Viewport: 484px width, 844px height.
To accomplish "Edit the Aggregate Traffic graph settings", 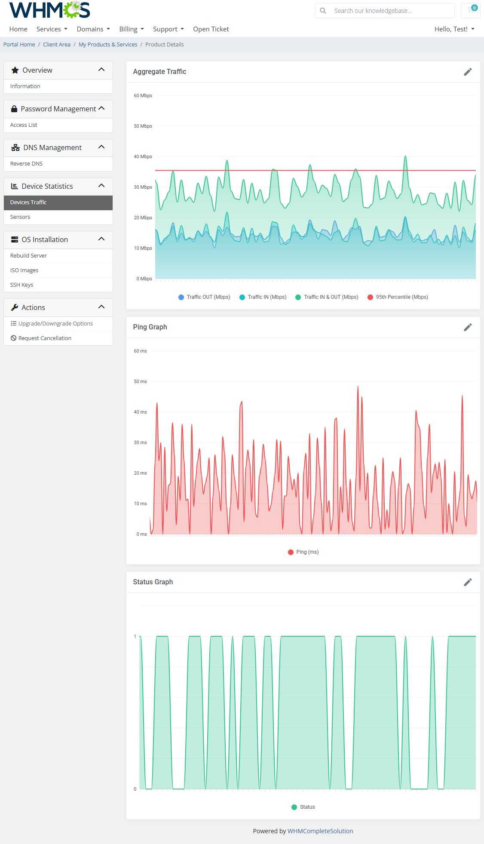I will [x=468, y=72].
